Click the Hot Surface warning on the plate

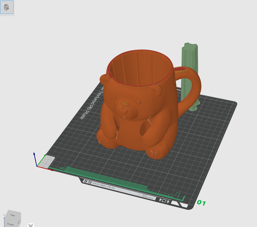click(148, 196)
